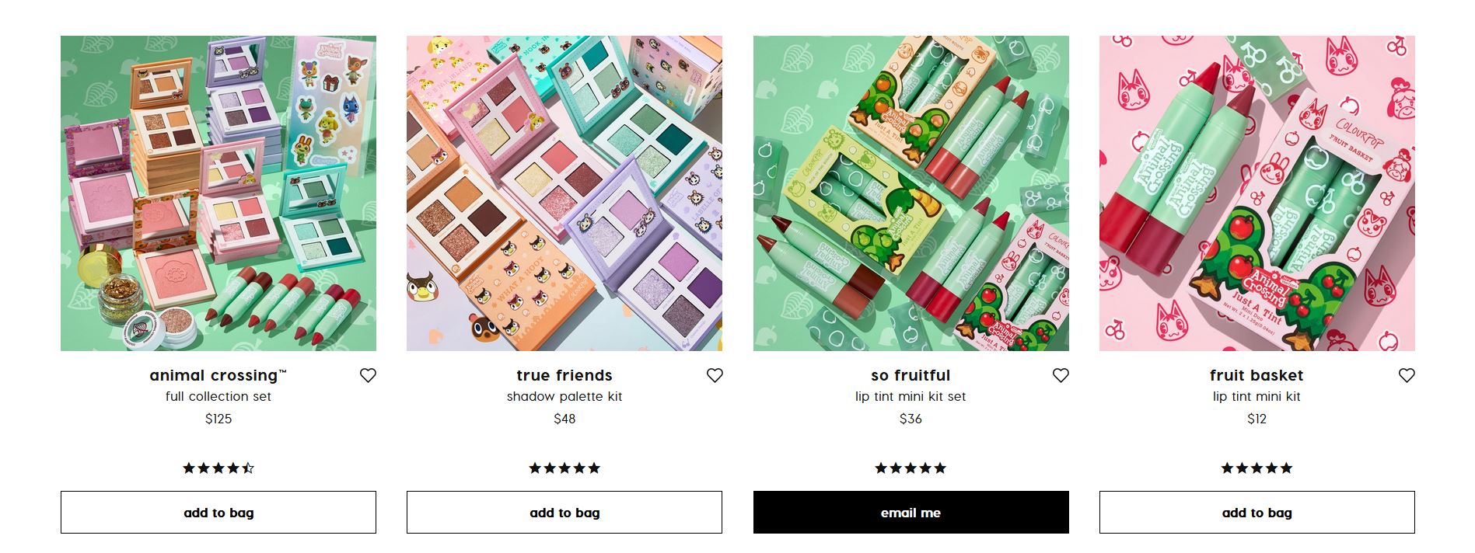This screenshot has height=553, width=1475.
Task: Toggle the heart on true friends kit
Action: click(715, 376)
